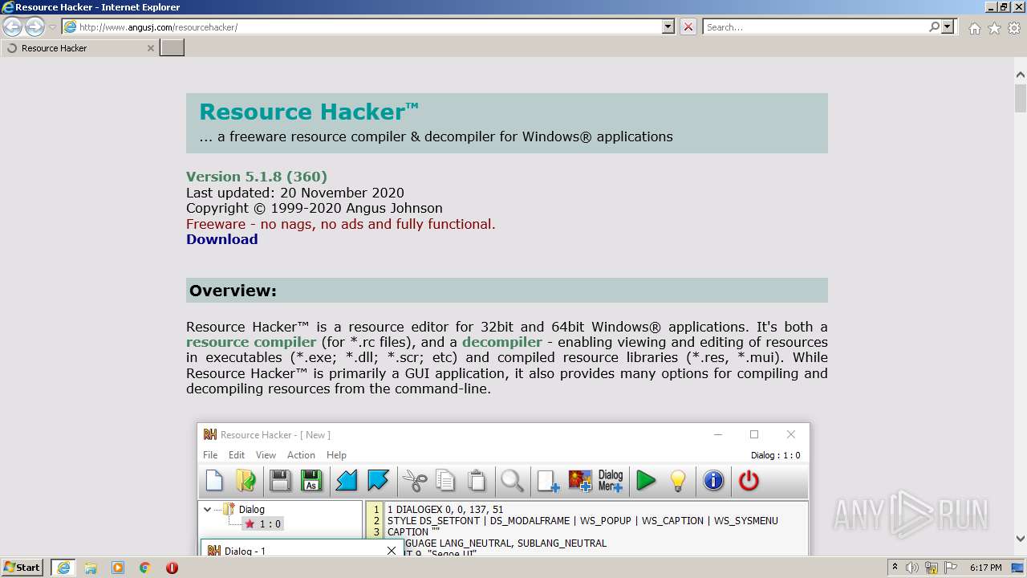The image size is (1027, 578).
Task: Click the browser Forward arrow button
Action: tap(35, 27)
